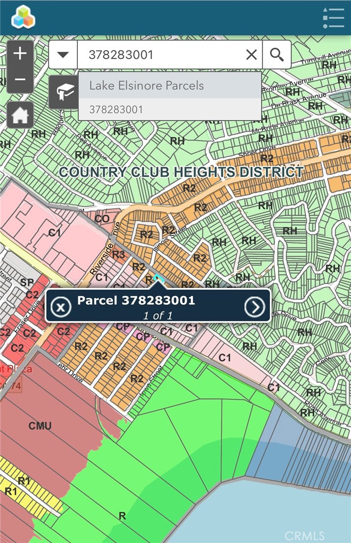Click the dark red CMU zone
Viewport: 351px width, 543px height.
tap(40, 426)
